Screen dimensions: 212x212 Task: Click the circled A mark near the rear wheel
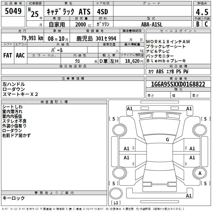[x=200, y=173]
